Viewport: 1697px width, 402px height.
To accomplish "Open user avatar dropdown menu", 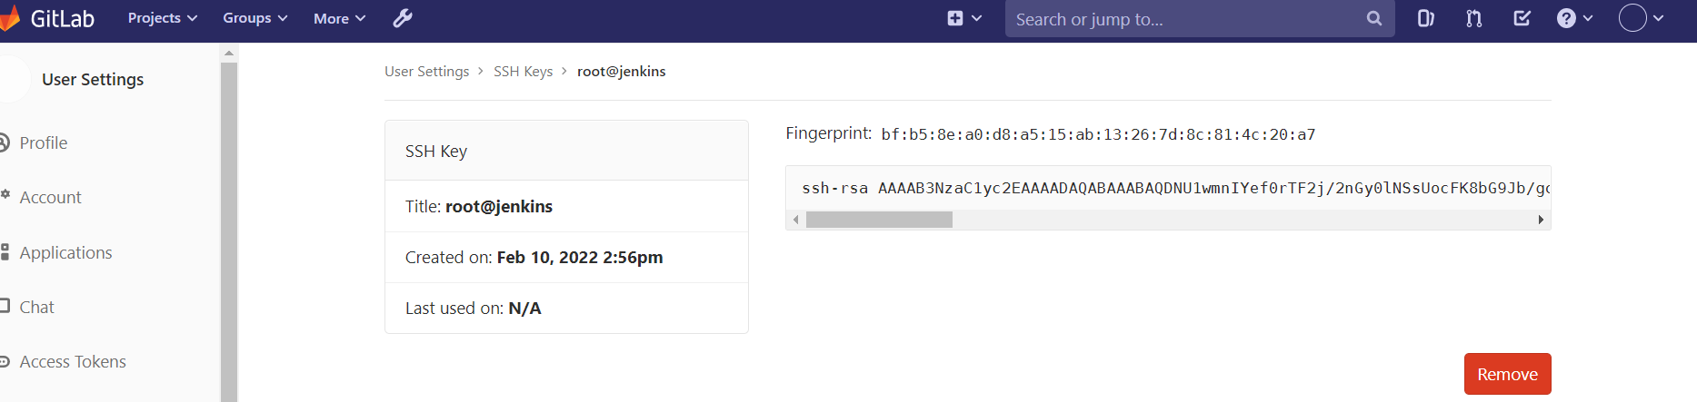I will (1641, 18).
